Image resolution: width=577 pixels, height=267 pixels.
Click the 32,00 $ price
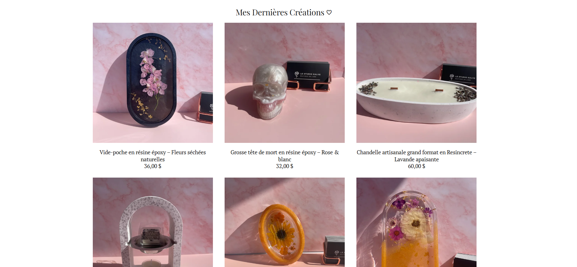tap(285, 166)
